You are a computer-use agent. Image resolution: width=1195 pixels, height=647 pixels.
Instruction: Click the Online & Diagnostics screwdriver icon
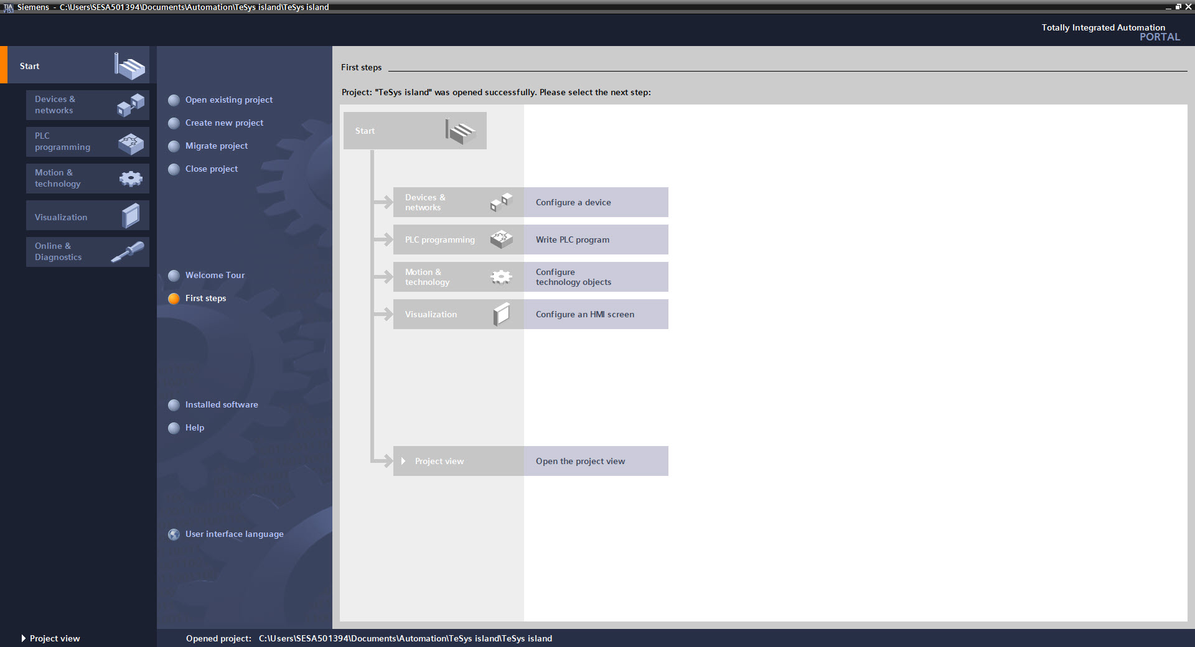(x=128, y=252)
